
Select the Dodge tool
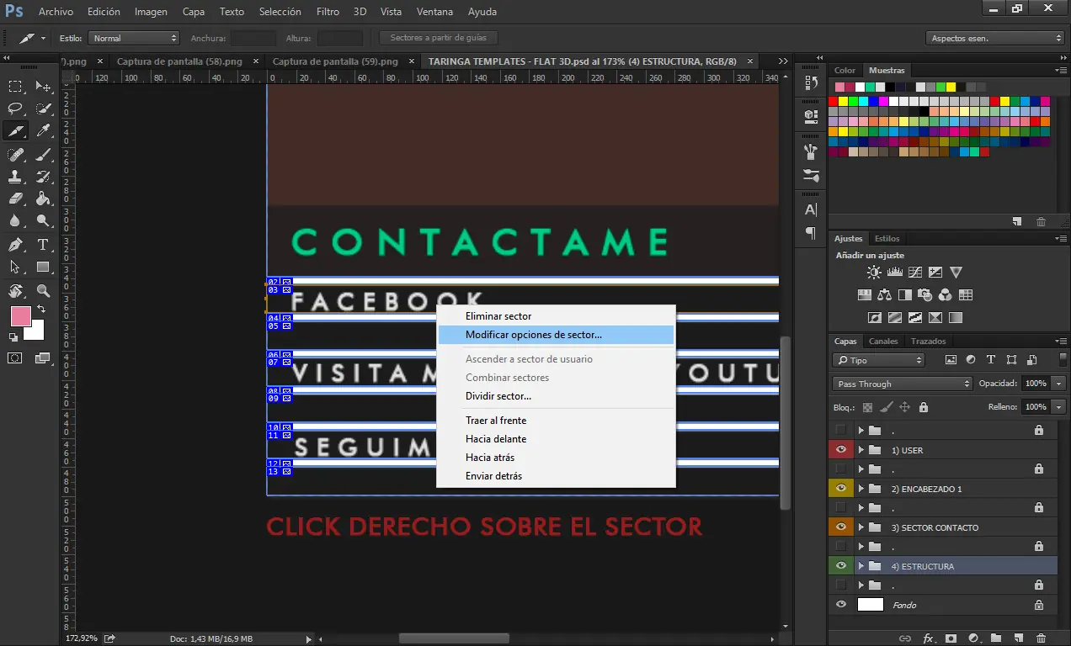(43, 222)
